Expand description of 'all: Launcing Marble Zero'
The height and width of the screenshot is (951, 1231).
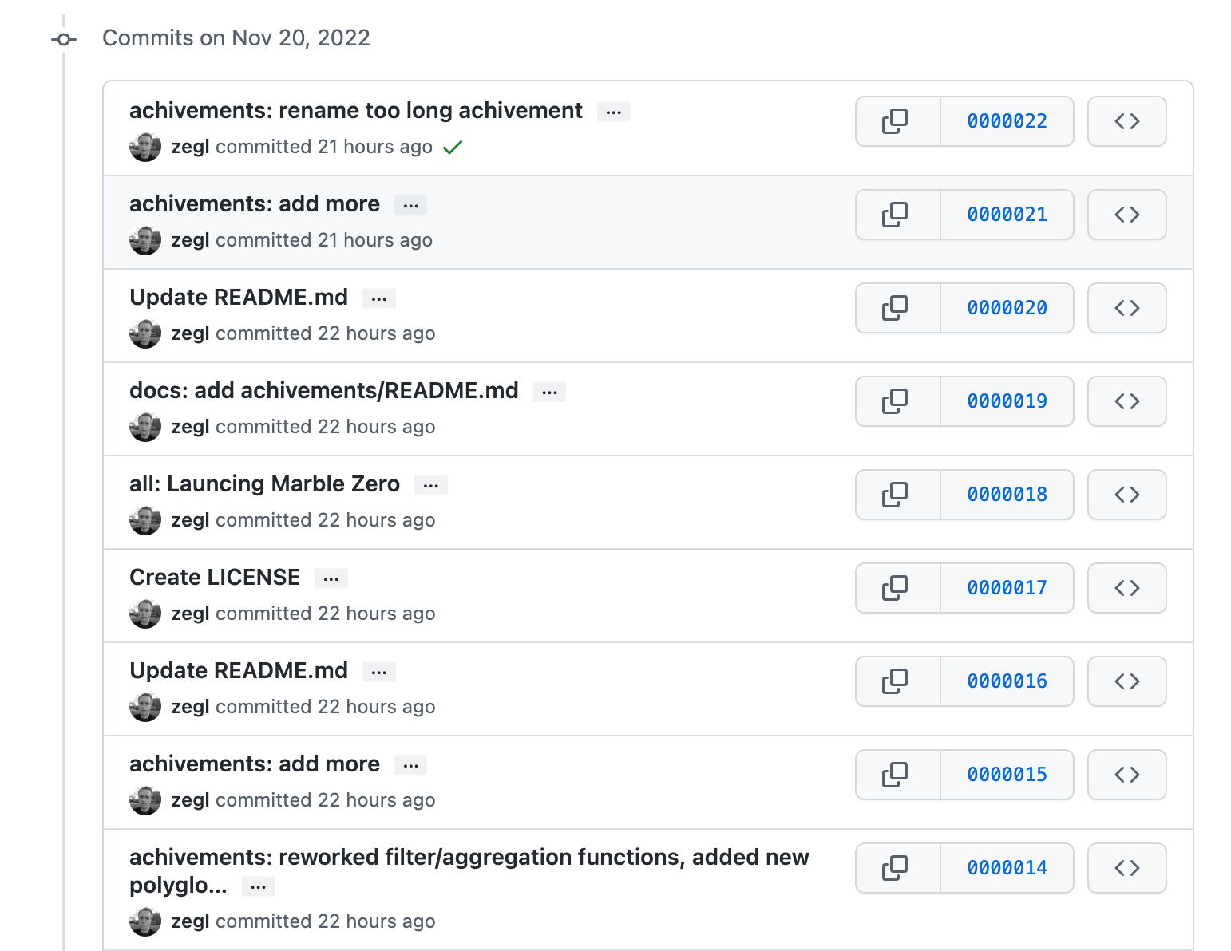click(x=430, y=485)
